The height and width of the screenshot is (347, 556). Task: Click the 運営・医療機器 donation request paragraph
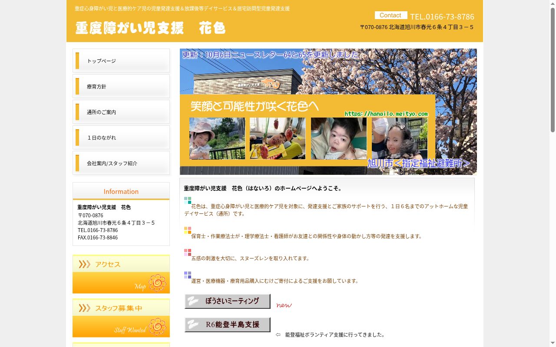(x=276, y=281)
